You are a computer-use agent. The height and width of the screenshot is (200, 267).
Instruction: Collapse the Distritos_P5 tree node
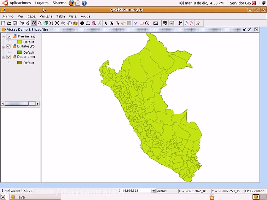(3, 46)
